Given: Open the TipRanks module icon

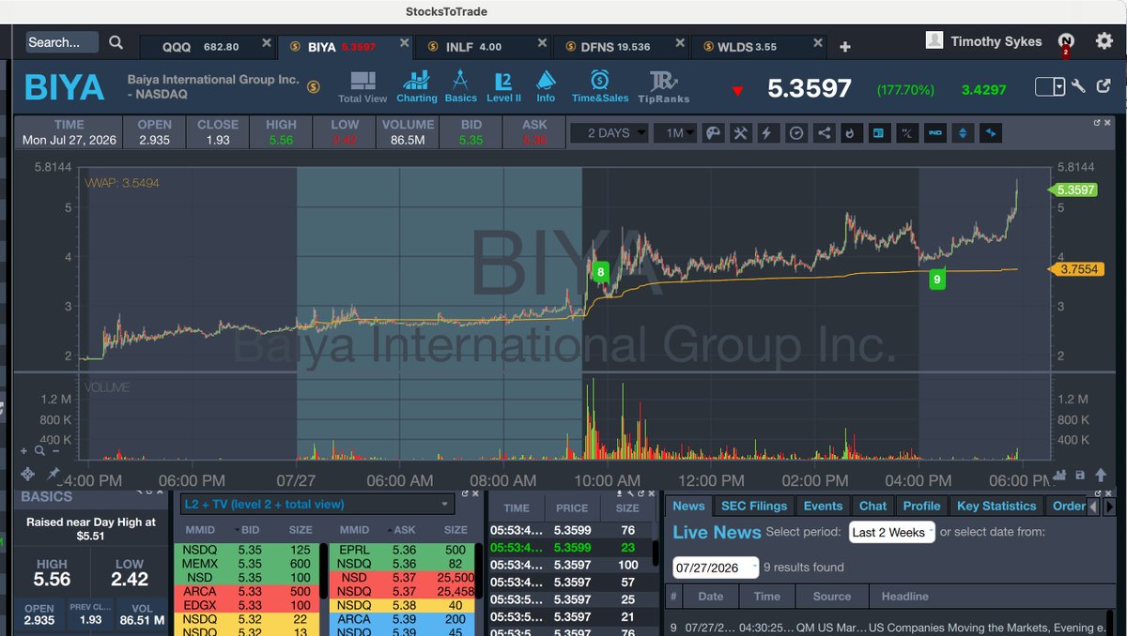Looking at the screenshot, I should pyautogui.click(x=663, y=86).
